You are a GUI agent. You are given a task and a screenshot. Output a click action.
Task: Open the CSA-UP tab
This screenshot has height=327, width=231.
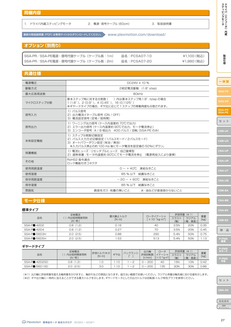(x=223, y=151)
